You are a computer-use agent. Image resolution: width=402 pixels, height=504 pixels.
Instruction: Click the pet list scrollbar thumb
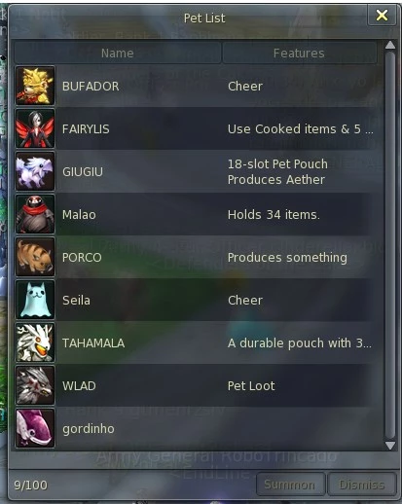point(390,245)
